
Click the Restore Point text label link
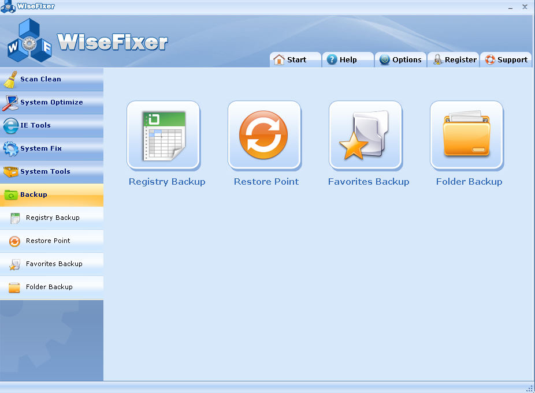pos(266,181)
